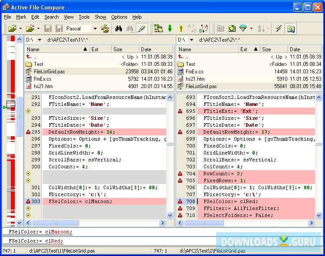Viewport: 325px width, 256px height.
Task: Open Test folder in left file list
Action: [99, 64]
